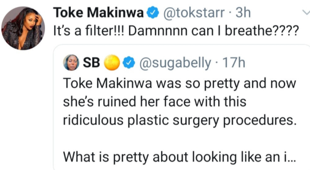Screen dimensions: 310x170
Task: Open SB's small avatar in quoted tweet
Action: point(71,63)
